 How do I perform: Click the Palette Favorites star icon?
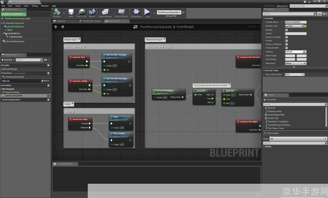(x=265, y=100)
